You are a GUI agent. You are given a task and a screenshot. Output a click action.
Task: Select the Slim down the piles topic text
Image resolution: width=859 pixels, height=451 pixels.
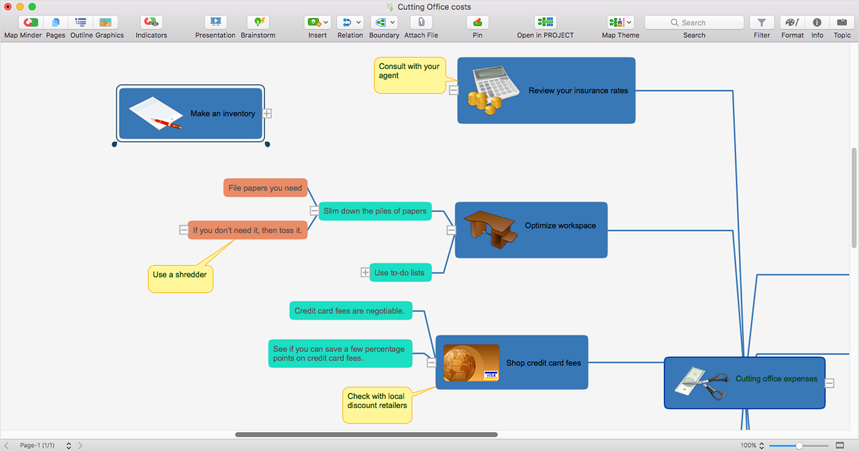point(374,210)
